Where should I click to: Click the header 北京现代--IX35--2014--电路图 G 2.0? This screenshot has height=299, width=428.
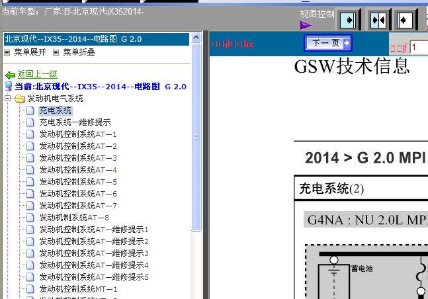click(x=96, y=39)
